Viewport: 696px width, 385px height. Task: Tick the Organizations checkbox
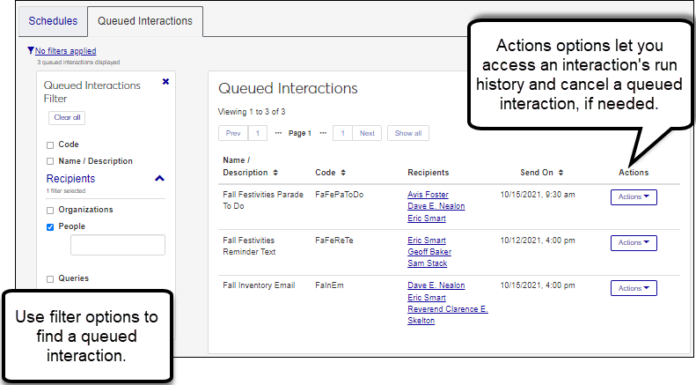(x=50, y=211)
